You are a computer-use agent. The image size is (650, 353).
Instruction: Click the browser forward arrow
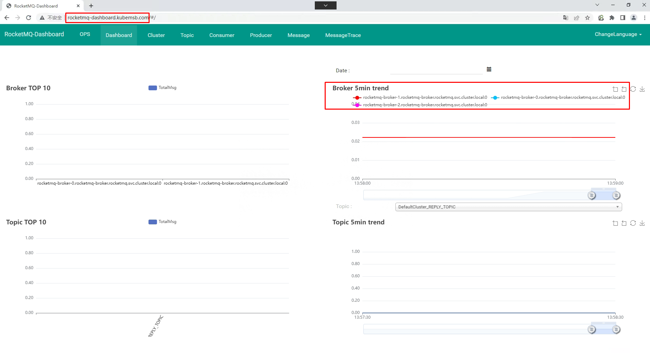tap(18, 18)
